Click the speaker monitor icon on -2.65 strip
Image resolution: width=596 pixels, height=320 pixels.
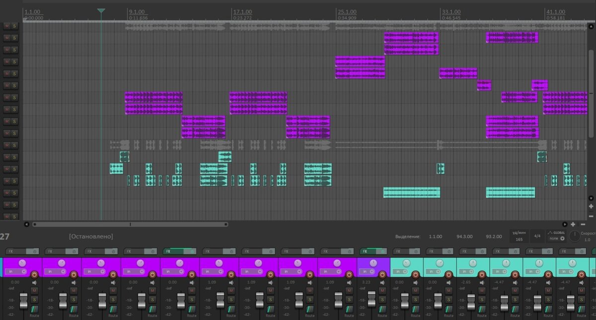coord(482,282)
